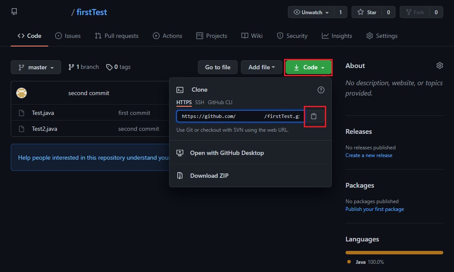
Task: Click the watchers count of 1
Action: click(x=340, y=12)
